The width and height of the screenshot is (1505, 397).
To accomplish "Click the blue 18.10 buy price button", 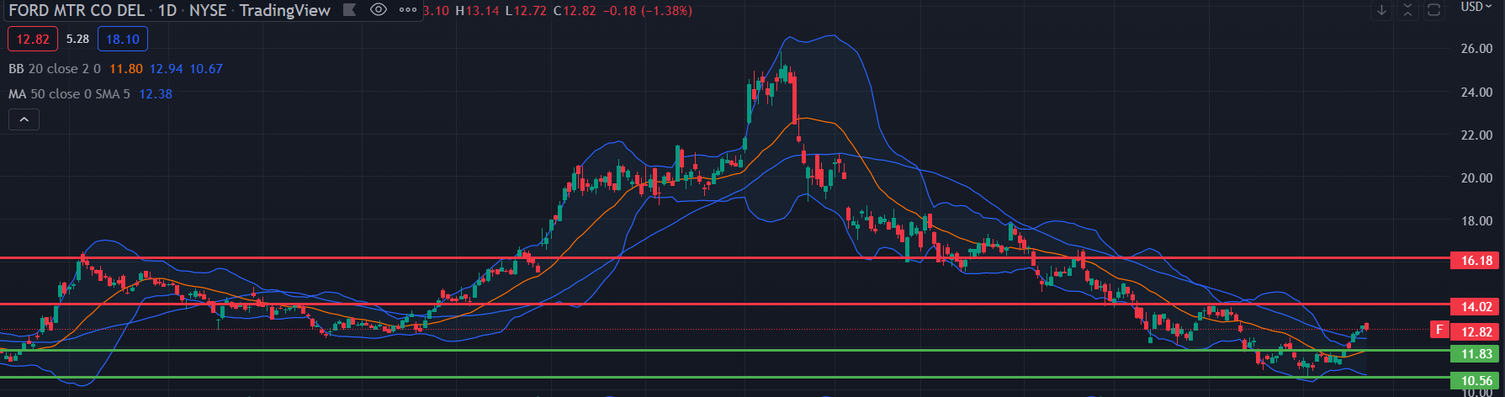I will (x=123, y=39).
